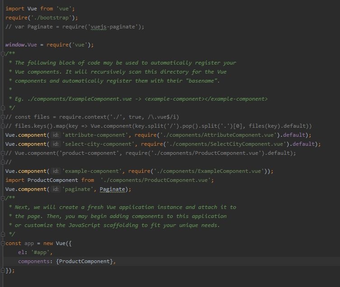
Task: Click 'id:' hint before 'select-city-component'
Action: coord(56,144)
